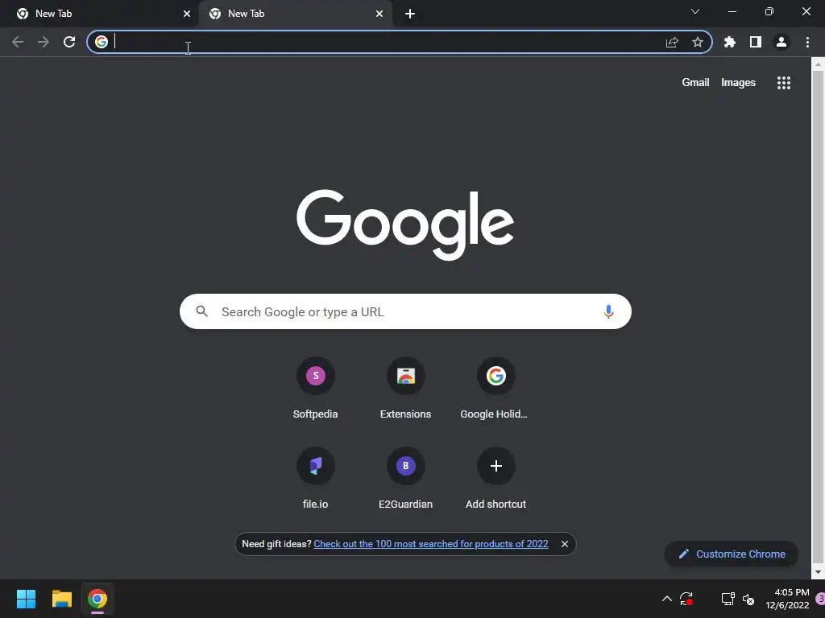Open the Extensions shortcut tile

[406, 389]
